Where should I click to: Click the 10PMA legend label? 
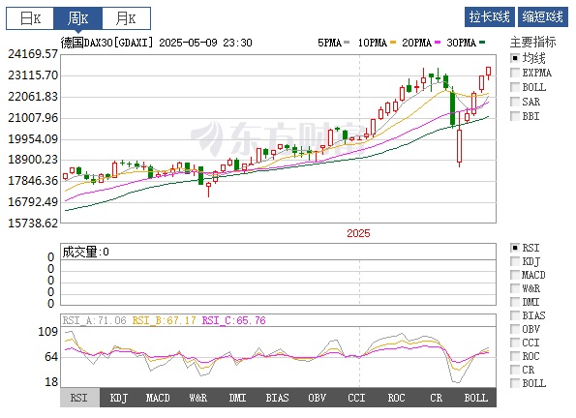tap(373, 43)
